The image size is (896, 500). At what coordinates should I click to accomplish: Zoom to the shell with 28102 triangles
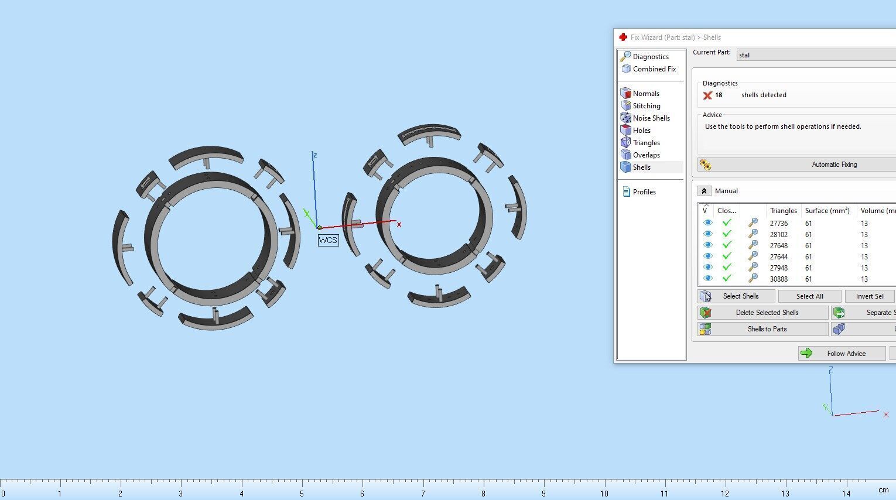(753, 234)
